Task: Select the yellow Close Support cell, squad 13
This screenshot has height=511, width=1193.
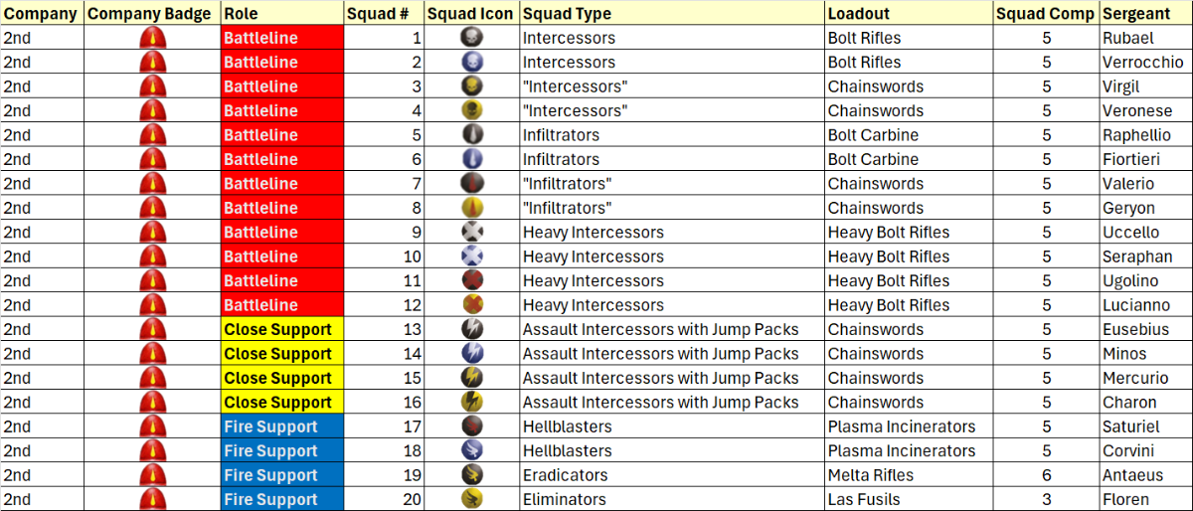Action: pos(282,329)
